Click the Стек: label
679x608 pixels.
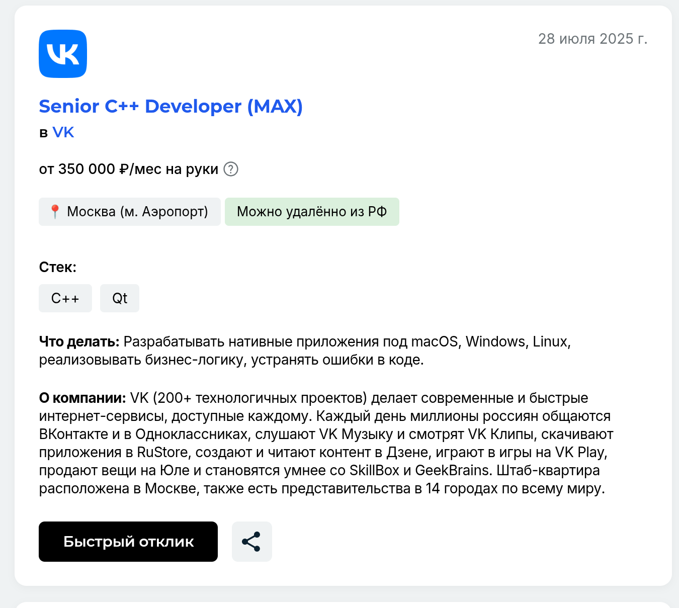[x=58, y=267]
